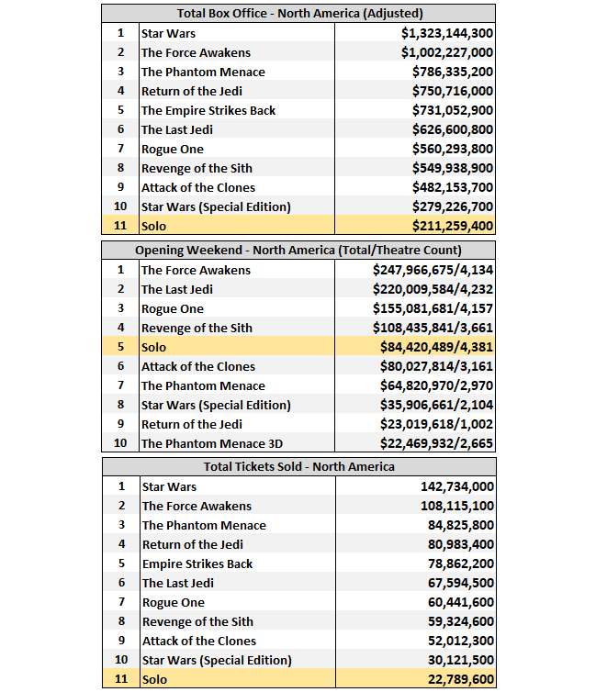Select the $1,323,144,300 box office cell
596x692 pixels.
(x=447, y=33)
